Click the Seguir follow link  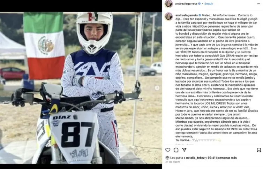coord(209,4)
